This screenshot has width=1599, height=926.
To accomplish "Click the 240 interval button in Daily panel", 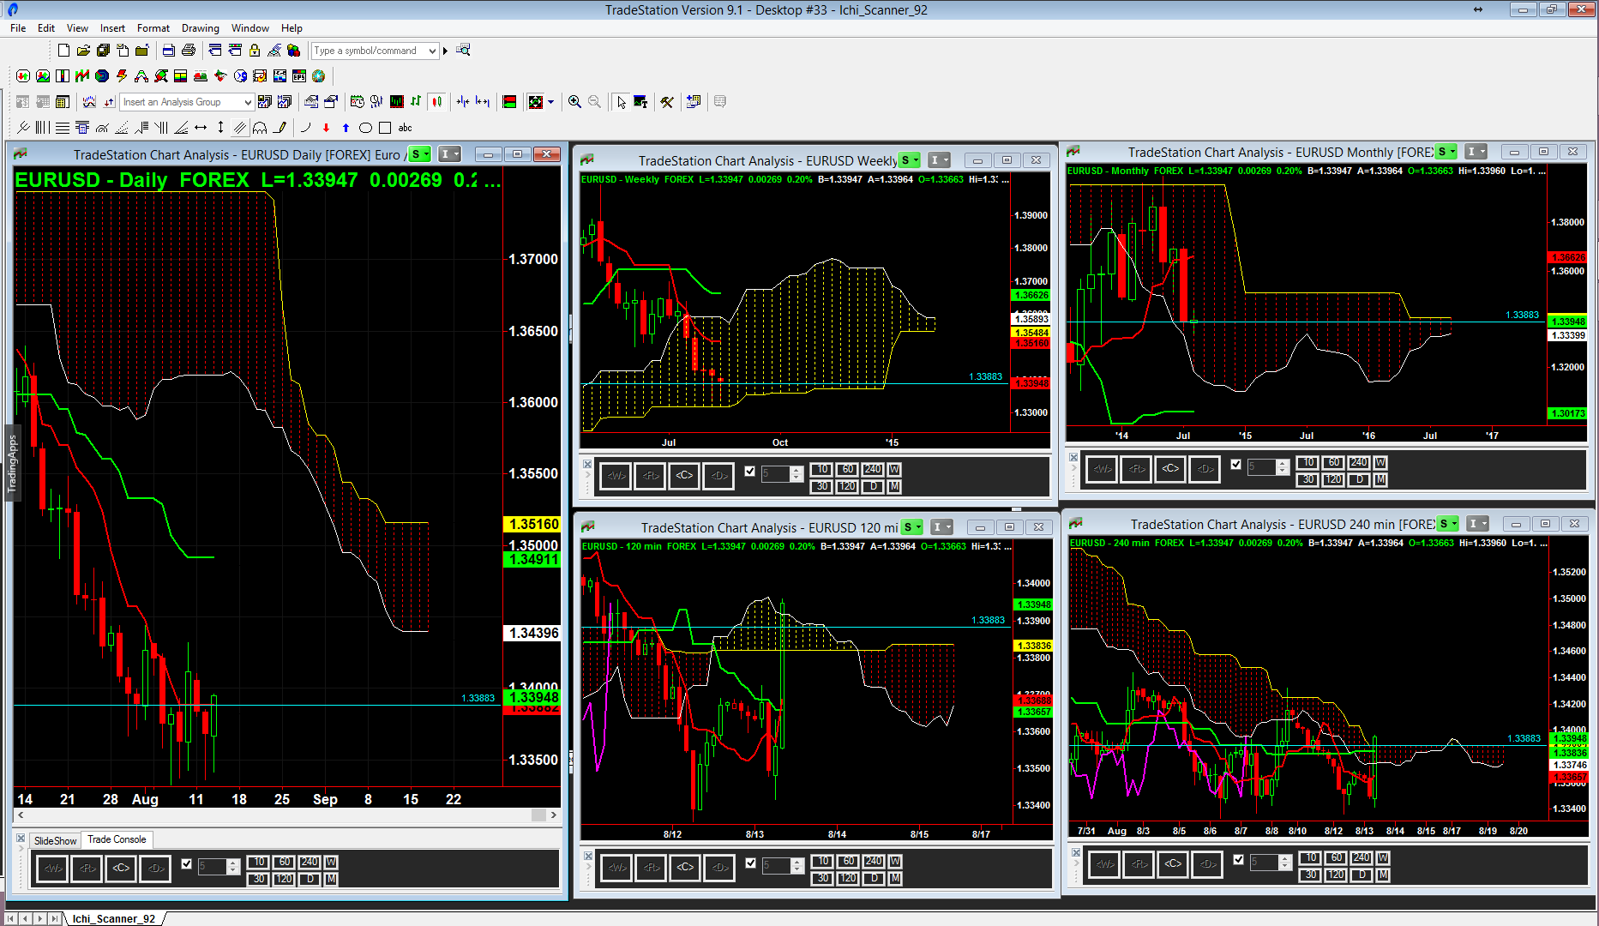I will 309,862.
